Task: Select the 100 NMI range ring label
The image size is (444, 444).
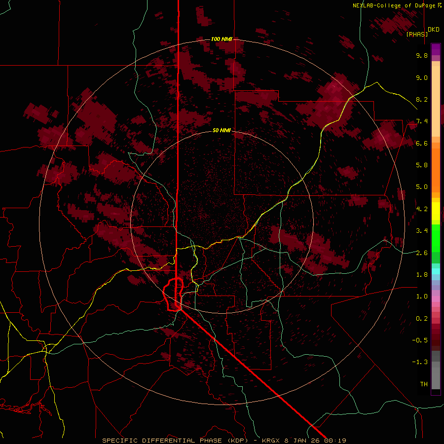Action: pyautogui.click(x=222, y=39)
